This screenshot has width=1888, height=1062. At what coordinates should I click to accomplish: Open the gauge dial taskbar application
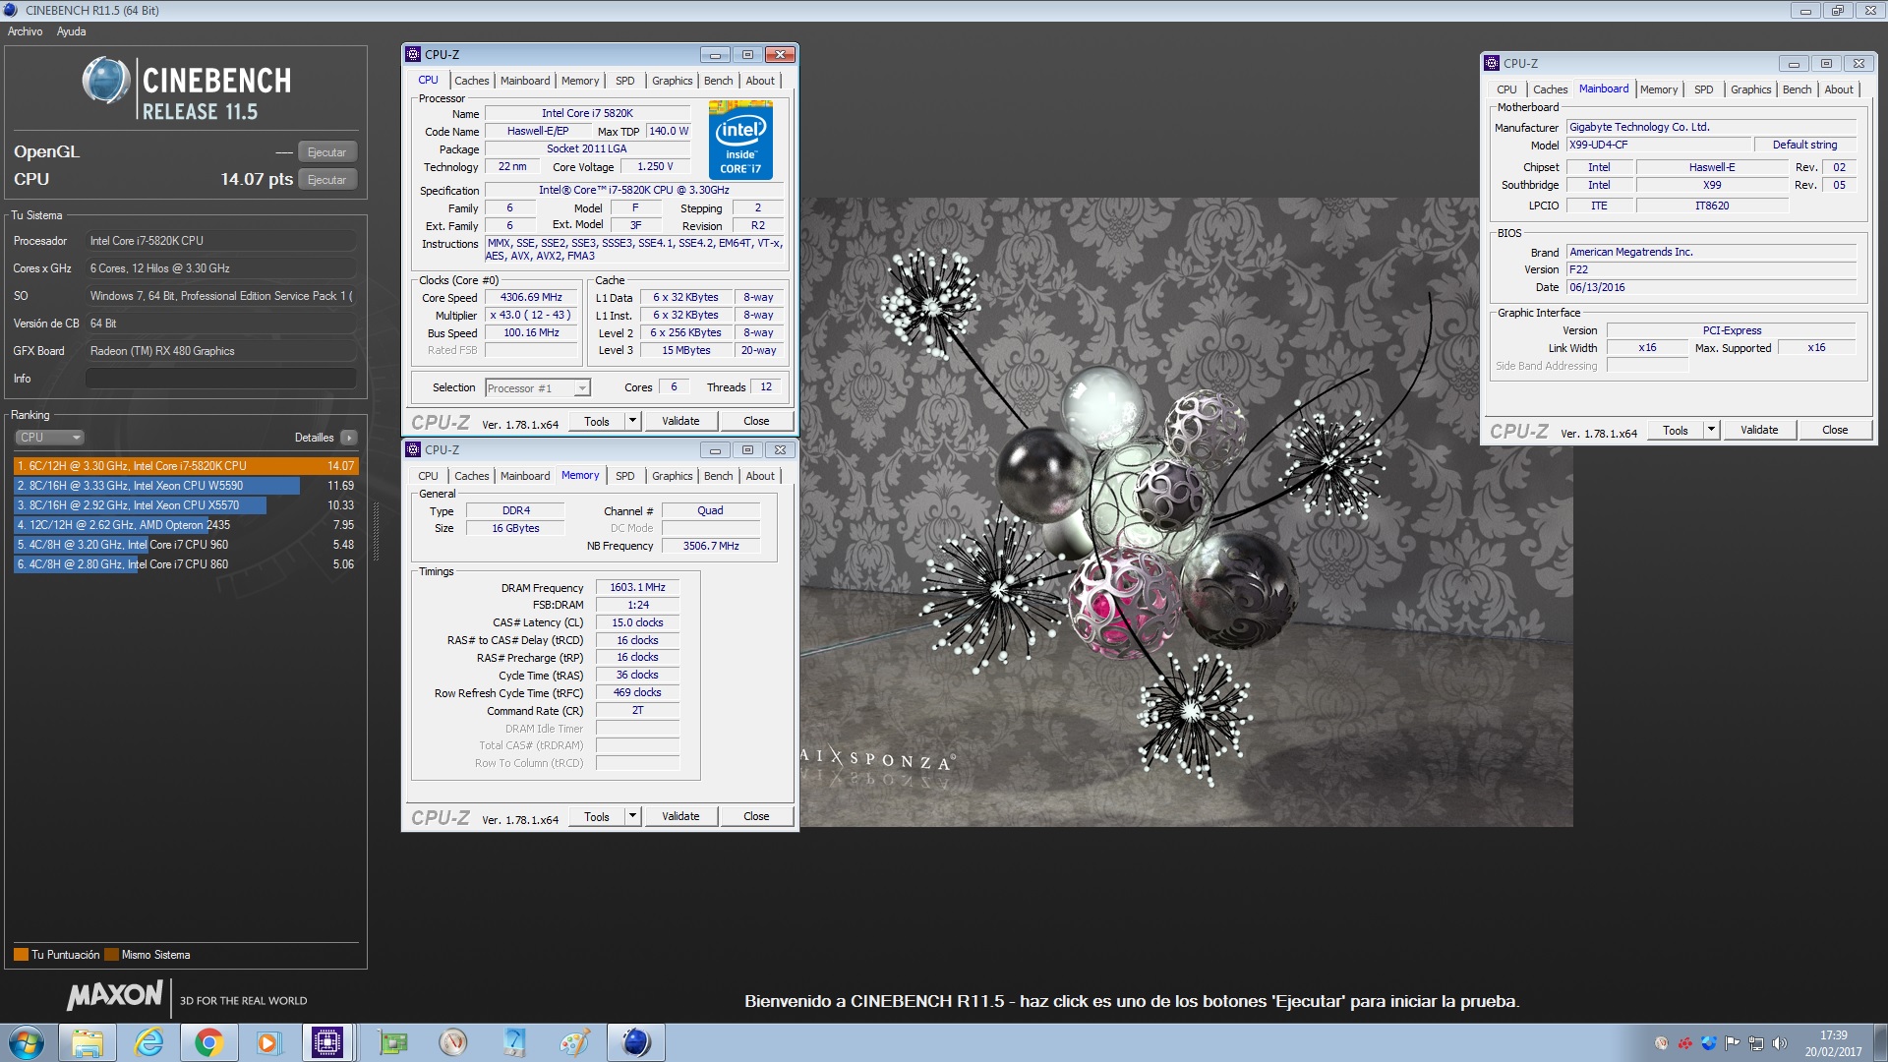[x=453, y=1042]
